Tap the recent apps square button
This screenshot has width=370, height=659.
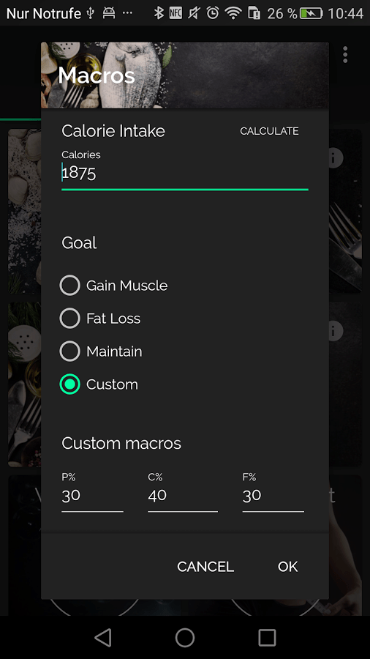[267, 637]
